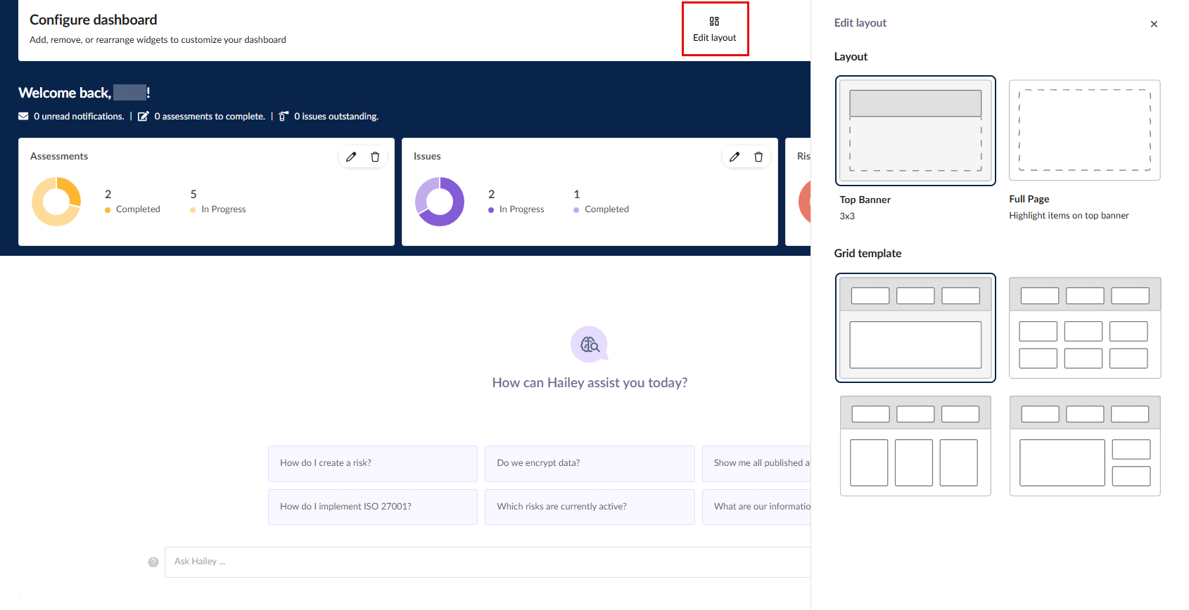
Task: Click '0 issues outstanding.' text
Action: click(336, 117)
